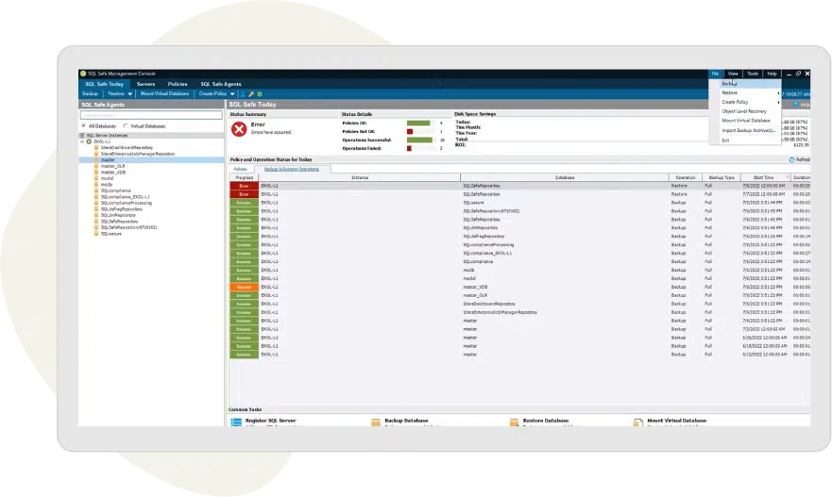Select SQLdefragRepository in the database tree
This screenshot has width=832, height=497.
[122, 209]
